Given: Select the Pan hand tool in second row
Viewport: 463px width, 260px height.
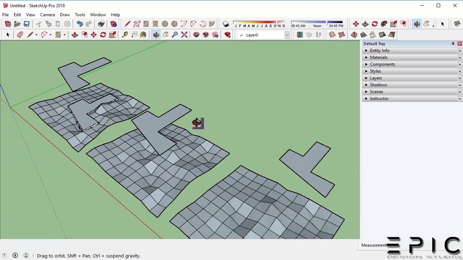Looking at the screenshot, I should (x=165, y=35).
